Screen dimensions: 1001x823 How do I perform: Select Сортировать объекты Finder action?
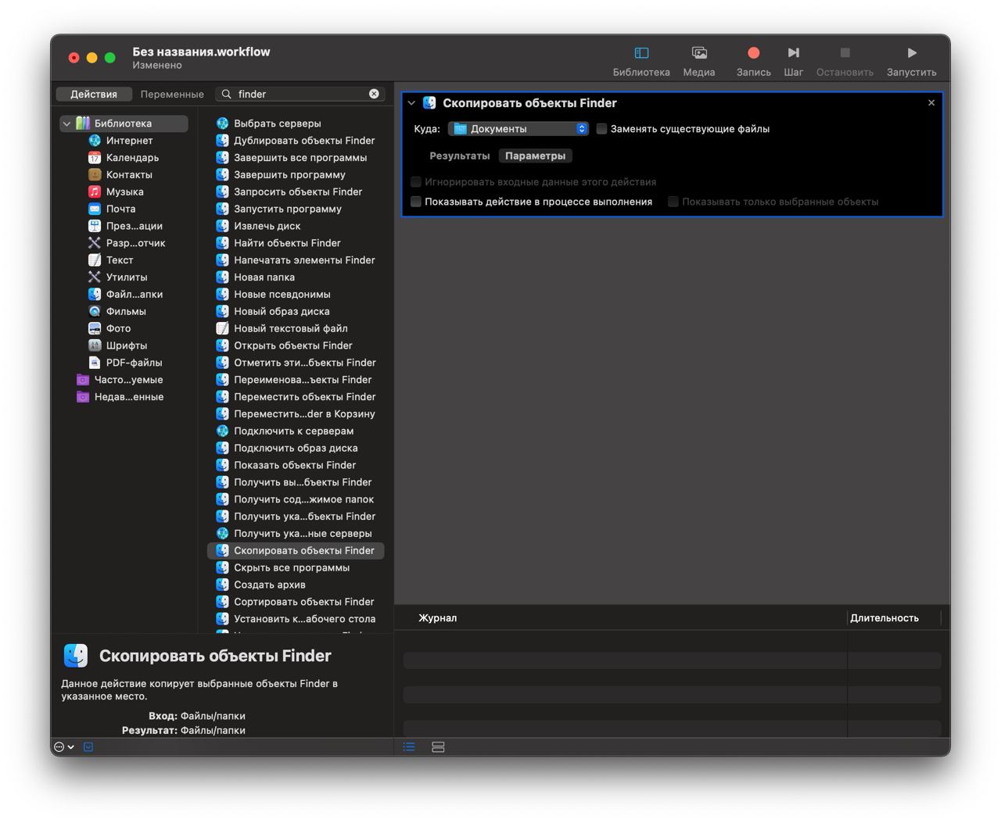pyautogui.click(x=303, y=603)
